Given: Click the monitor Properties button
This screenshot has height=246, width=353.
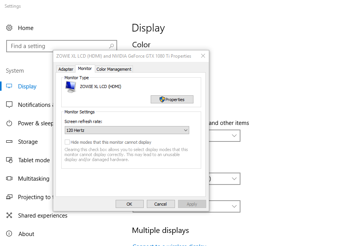Looking at the screenshot, I should (172, 100).
